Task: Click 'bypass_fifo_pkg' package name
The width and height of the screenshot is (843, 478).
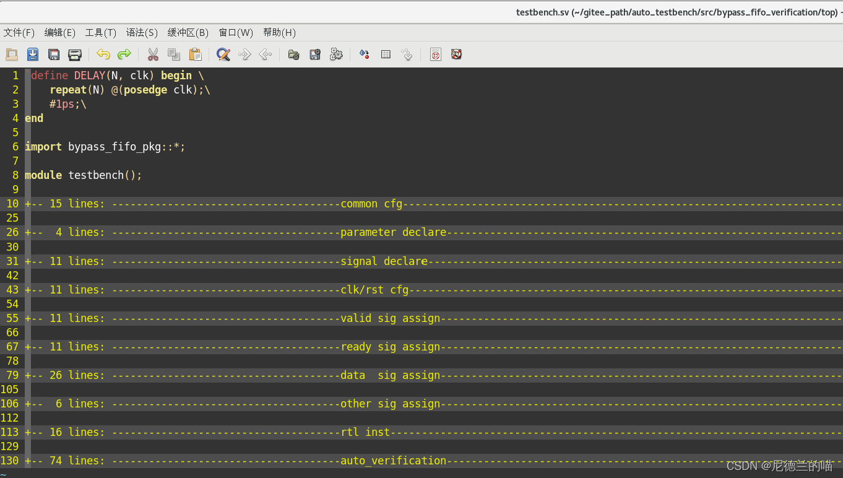Action: (115, 147)
